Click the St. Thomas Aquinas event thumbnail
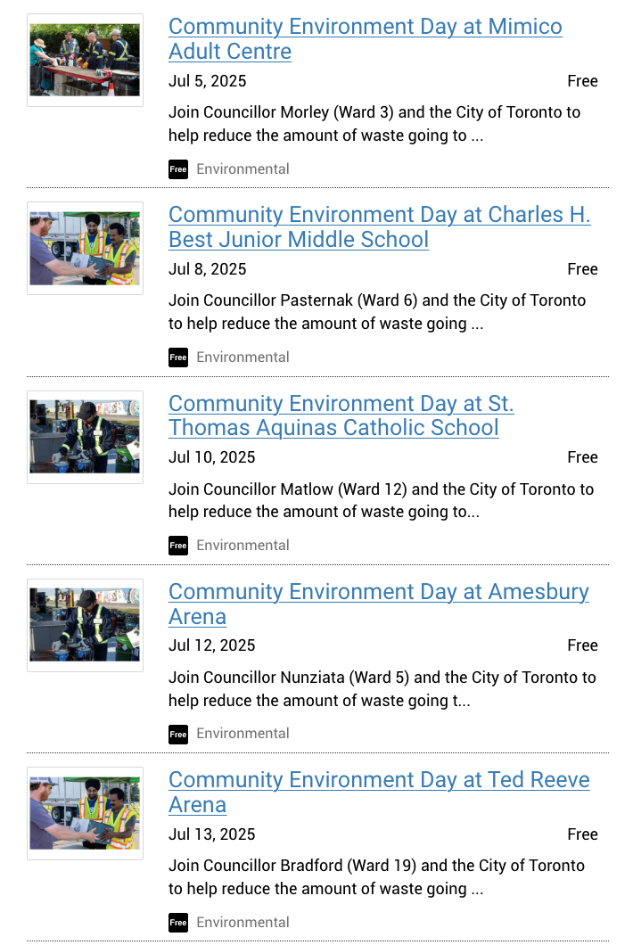The image size is (633, 945). tap(85, 437)
